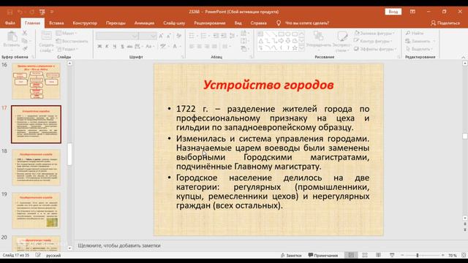Switch to the Рецензирование tab
The image size is (468, 263).
[210, 23]
